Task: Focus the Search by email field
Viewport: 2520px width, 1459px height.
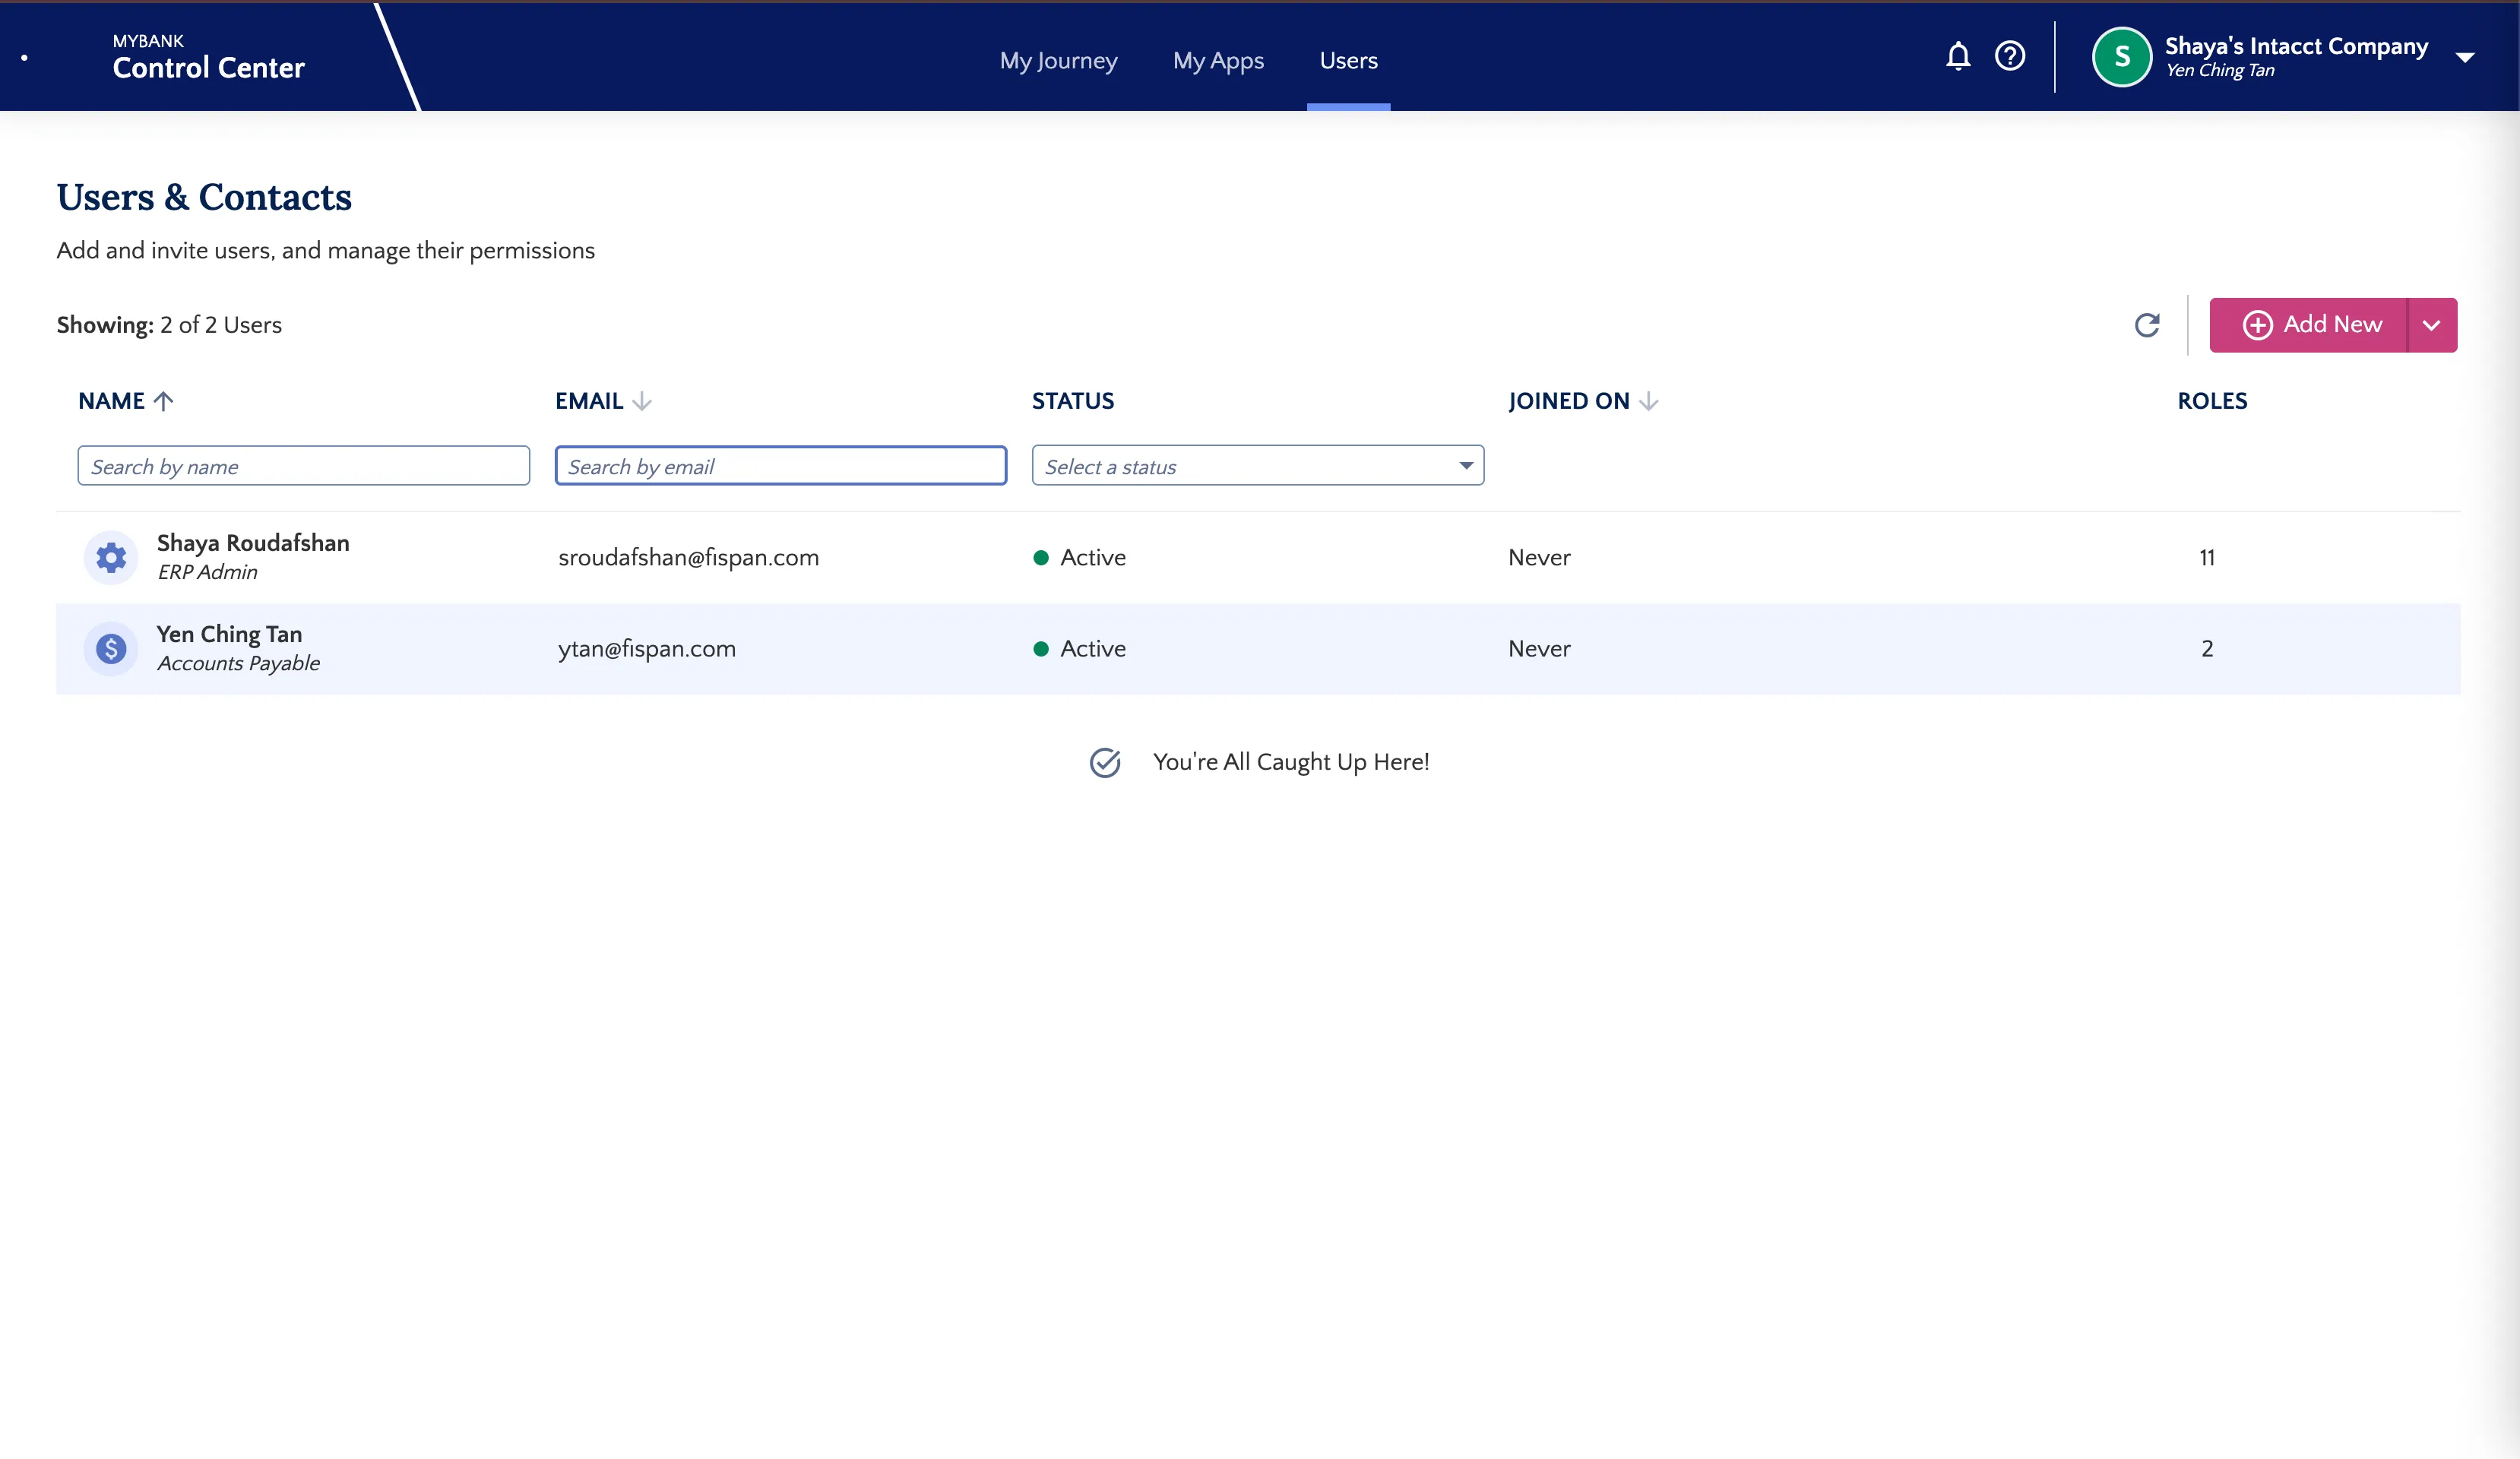Action: (x=781, y=466)
